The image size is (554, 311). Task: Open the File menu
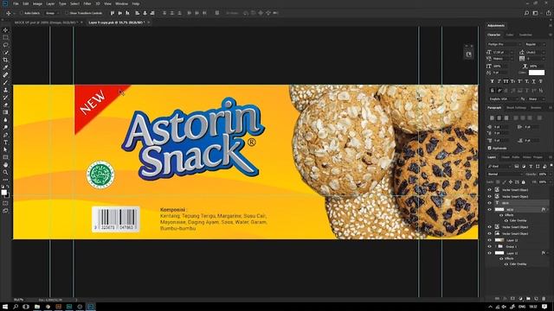coord(16,3)
